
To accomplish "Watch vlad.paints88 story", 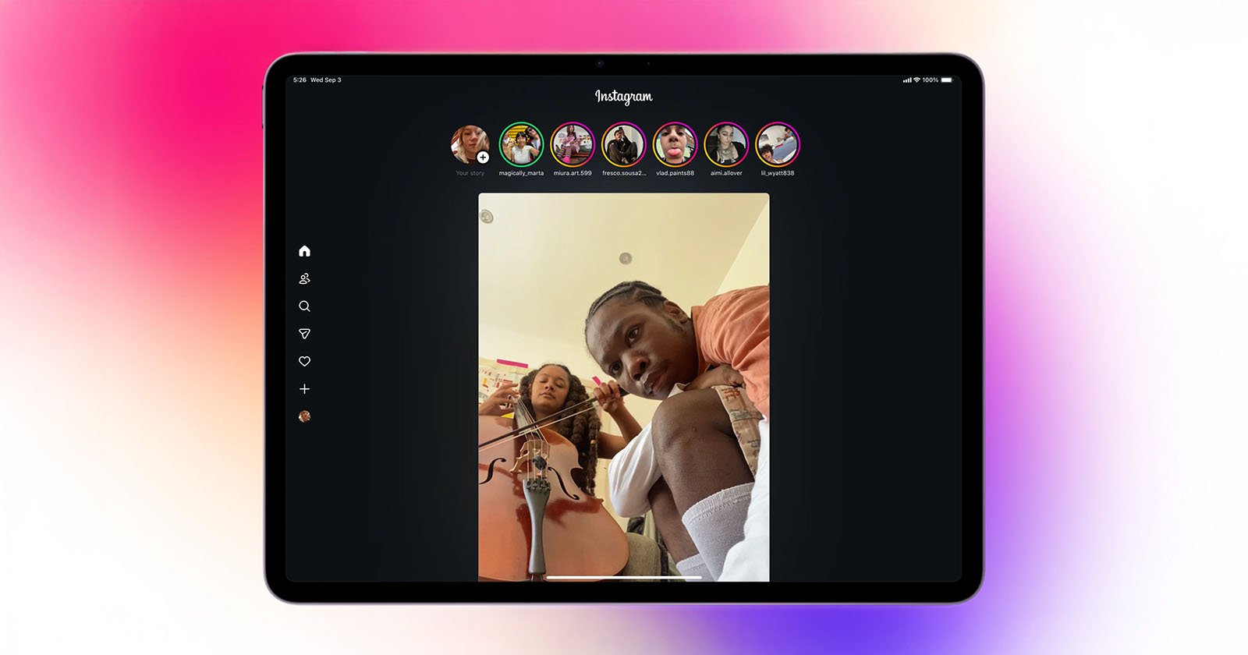I will pyautogui.click(x=675, y=144).
